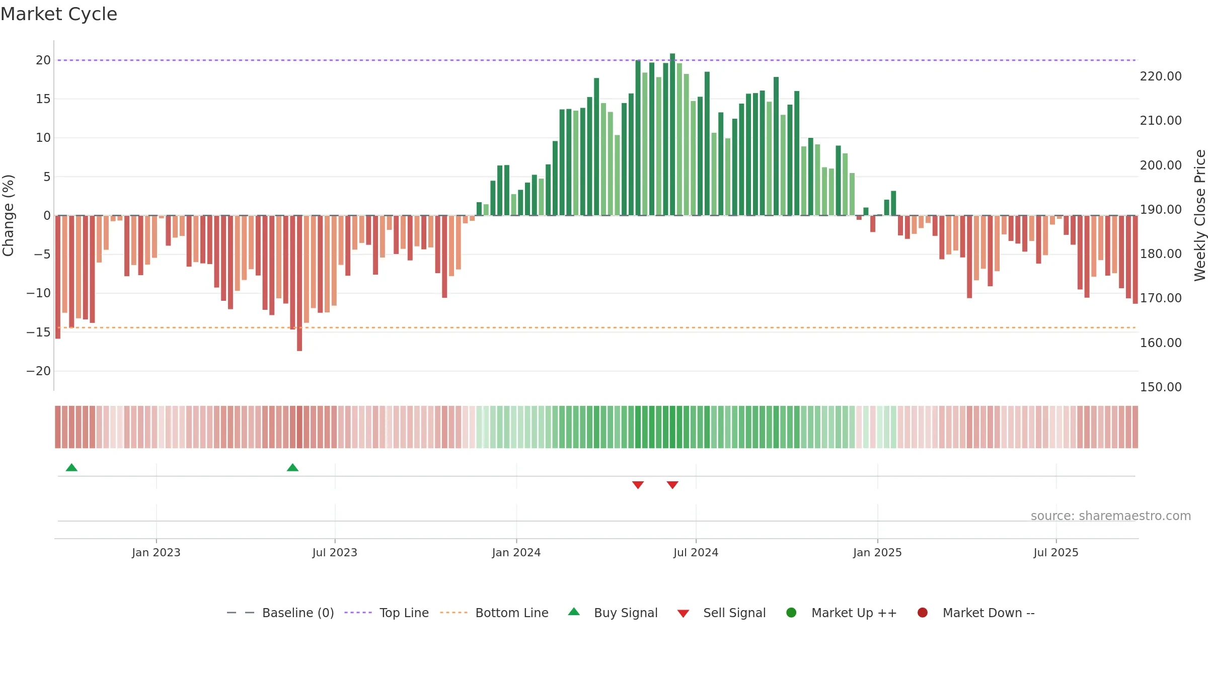The width and height of the screenshot is (1208, 679).
Task: Click the source: sharemaestro.com text
Action: 1111,516
